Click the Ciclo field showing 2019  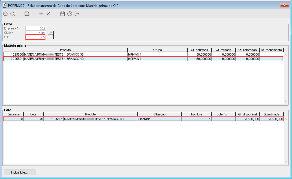click(35, 33)
